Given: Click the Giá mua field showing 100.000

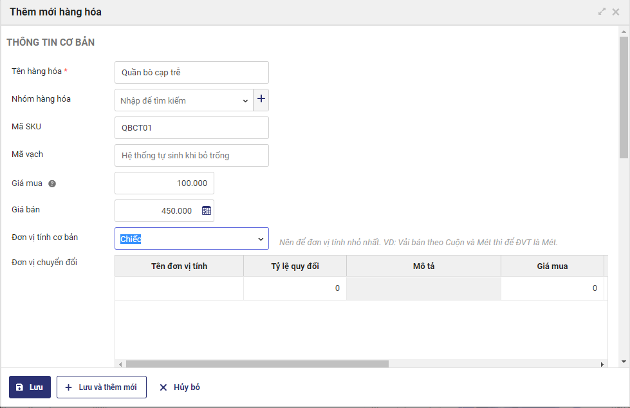Looking at the screenshot, I should pyautogui.click(x=164, y=183).
